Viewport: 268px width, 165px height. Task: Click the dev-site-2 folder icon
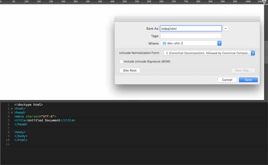pos(164,43)
